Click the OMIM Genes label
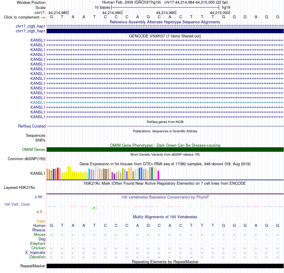 point(34,149)
